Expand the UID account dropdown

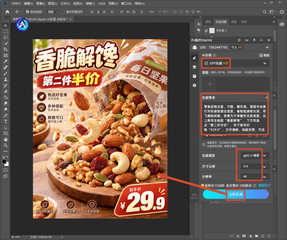pos(267,47)
